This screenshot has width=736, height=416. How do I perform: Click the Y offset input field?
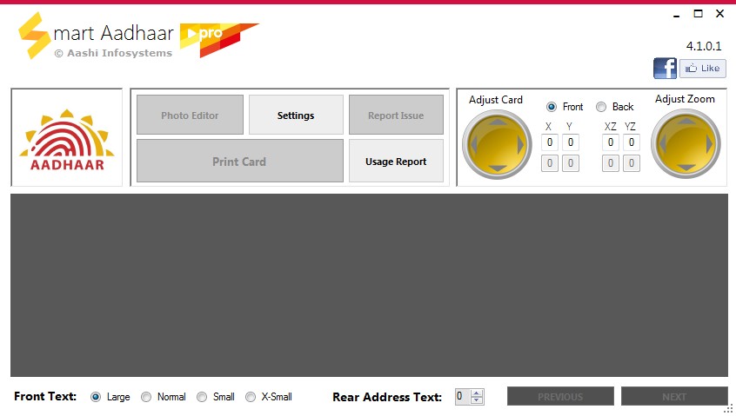(x=571, y=142)
